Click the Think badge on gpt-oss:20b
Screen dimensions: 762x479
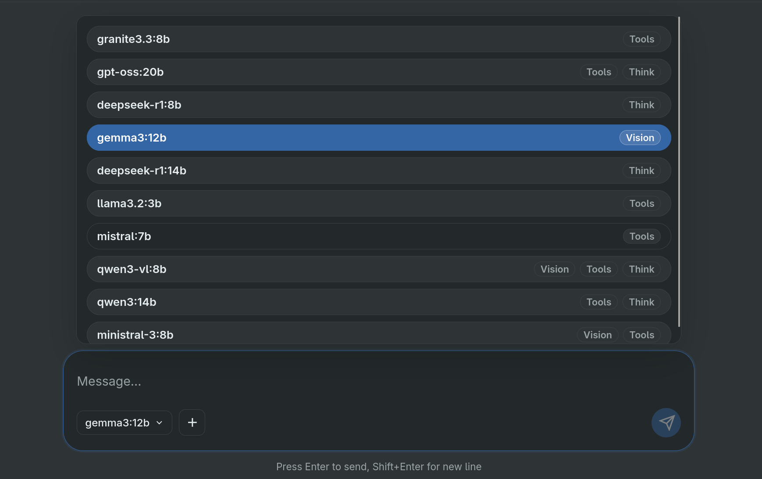click(x=641, y=72)
